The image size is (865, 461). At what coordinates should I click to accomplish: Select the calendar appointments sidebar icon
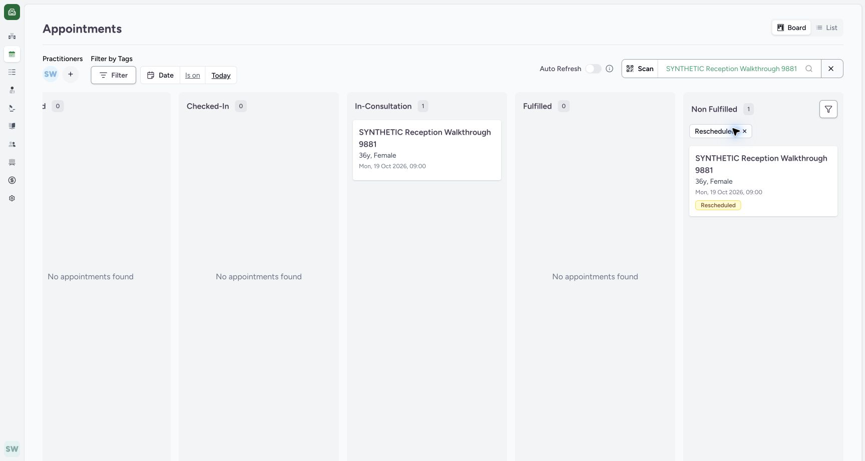12,54
